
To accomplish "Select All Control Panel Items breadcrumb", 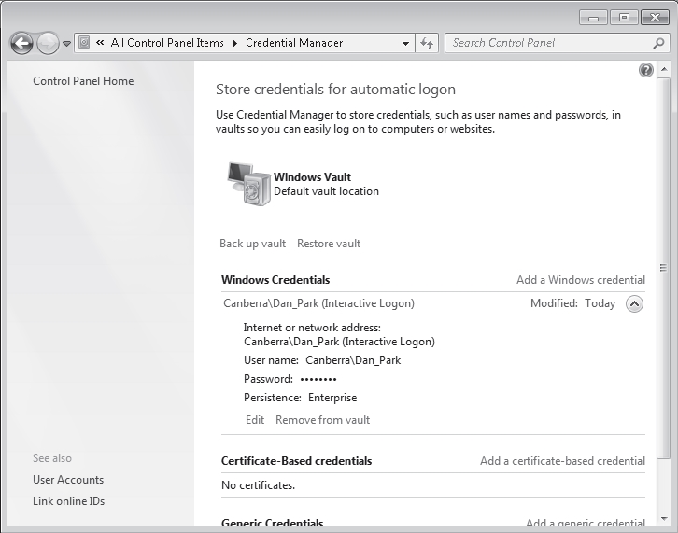I will (167, 43).
